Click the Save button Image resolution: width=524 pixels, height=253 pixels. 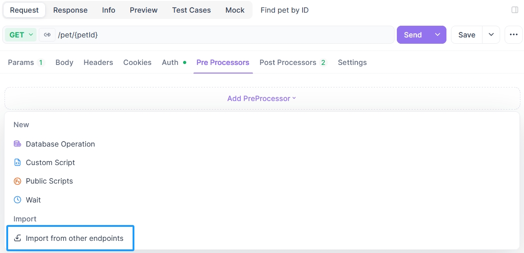tap(467, 35)
